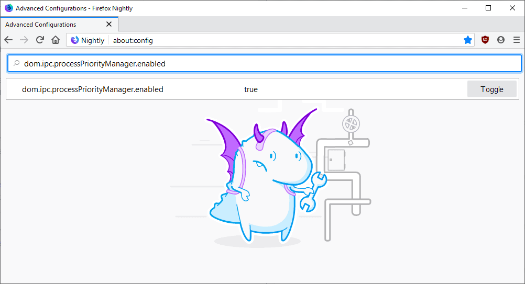The width and height of the screenshot is (525, 284).
Task: Click the forward navigation arrow
Action: [x=24, y=40]
